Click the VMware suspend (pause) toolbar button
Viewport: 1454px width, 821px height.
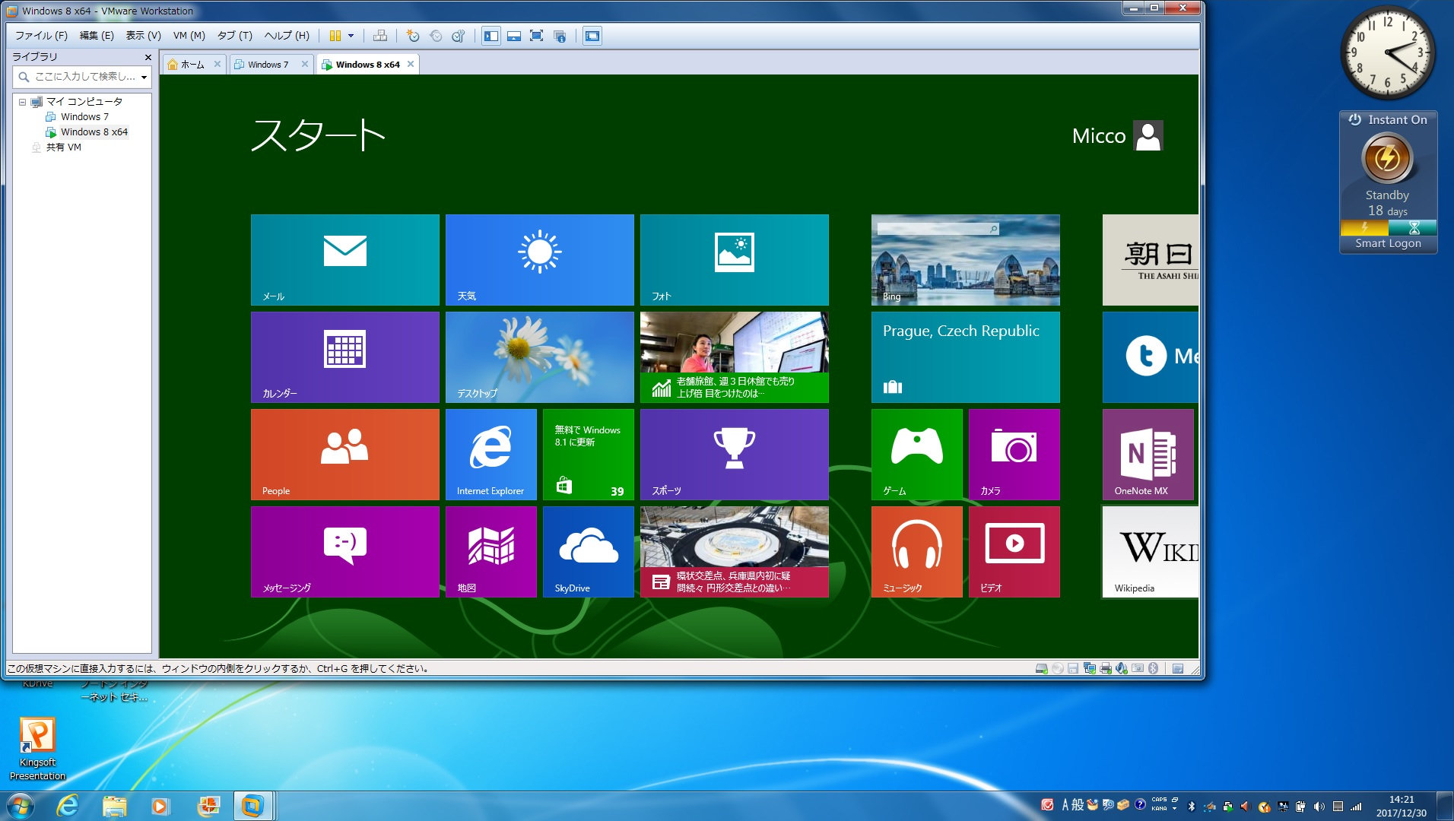pyautogui.click(x=335, y=36)
